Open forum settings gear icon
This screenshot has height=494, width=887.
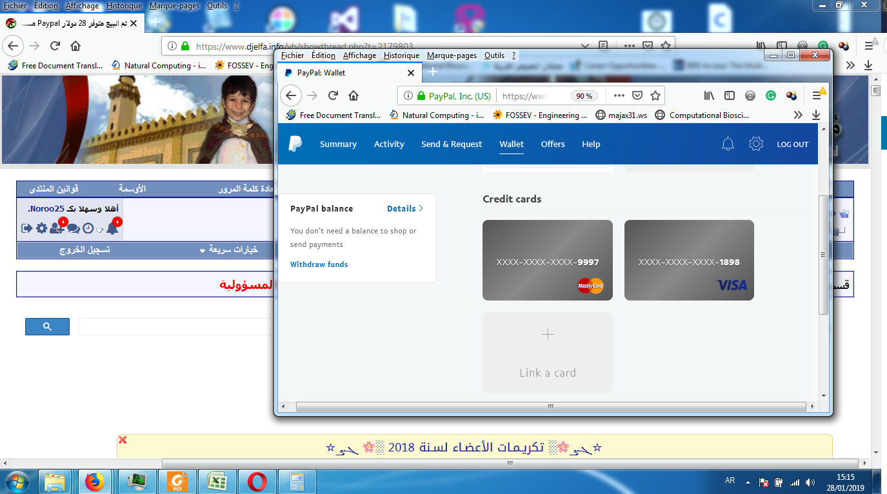click(41, 228)
